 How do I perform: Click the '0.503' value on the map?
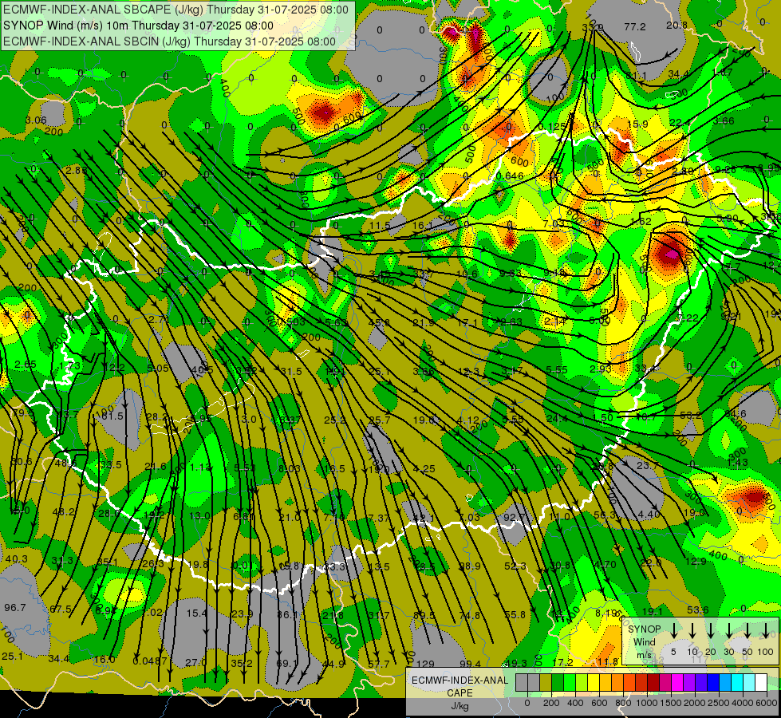[x=291, y=322]
